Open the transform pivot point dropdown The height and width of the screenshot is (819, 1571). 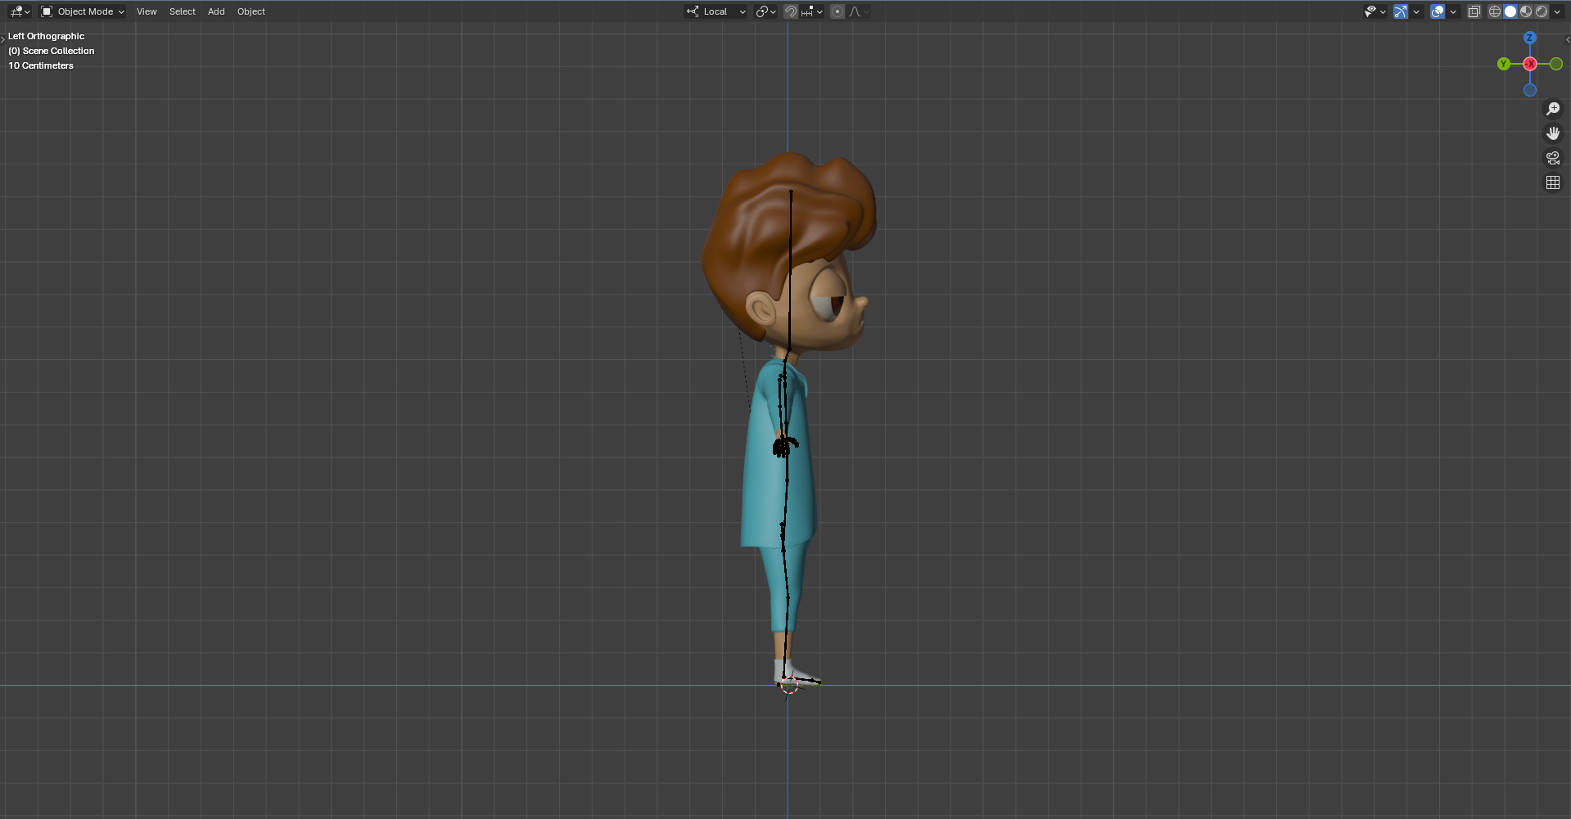pos(765,11)
